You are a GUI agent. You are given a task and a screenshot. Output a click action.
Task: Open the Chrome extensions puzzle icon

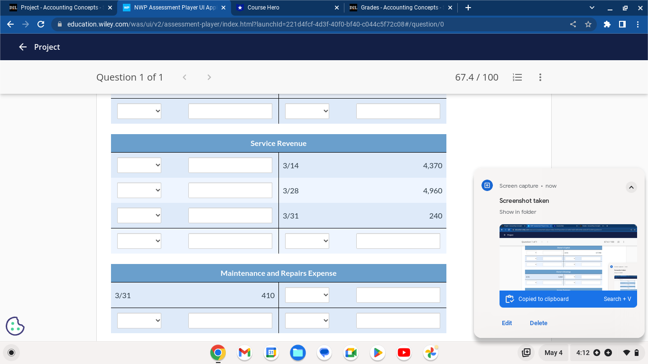tap(607, 24)
